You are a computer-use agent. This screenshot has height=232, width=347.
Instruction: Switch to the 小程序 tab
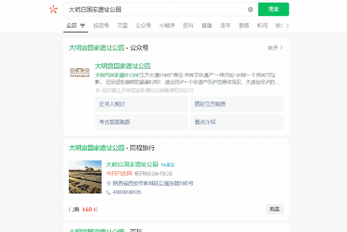tap(167, 26)
